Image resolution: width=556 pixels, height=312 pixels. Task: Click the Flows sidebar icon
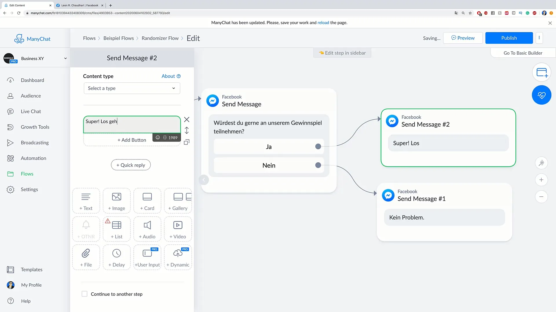[x=10, y=174]
